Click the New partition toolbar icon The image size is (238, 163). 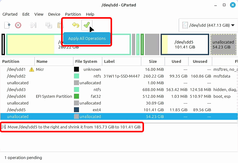click(7, 25)
